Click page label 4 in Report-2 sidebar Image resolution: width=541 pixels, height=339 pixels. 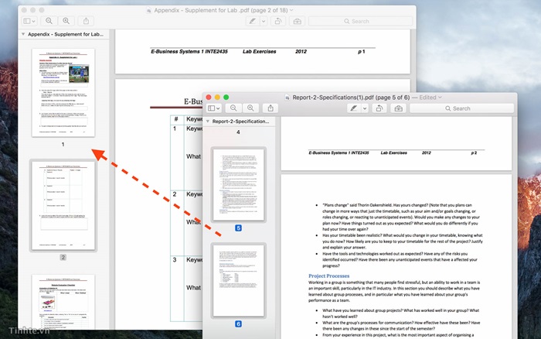(238, 132)
